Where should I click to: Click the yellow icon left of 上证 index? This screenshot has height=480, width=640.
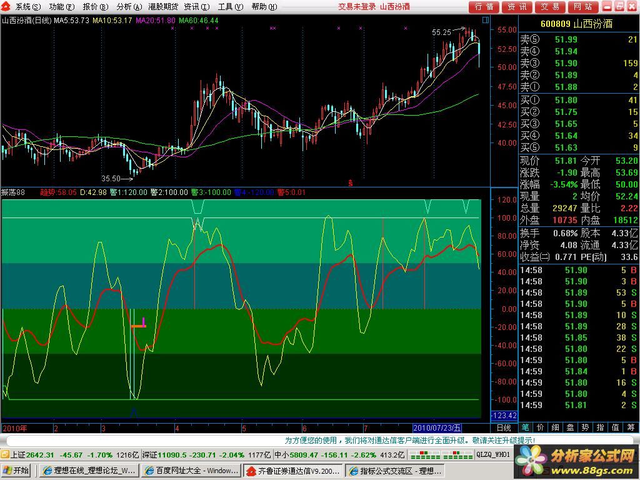click(4, 454)
